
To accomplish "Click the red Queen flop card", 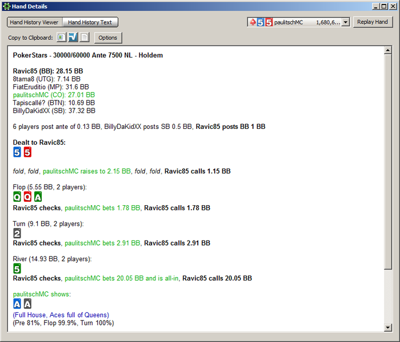I will point(27,197).
